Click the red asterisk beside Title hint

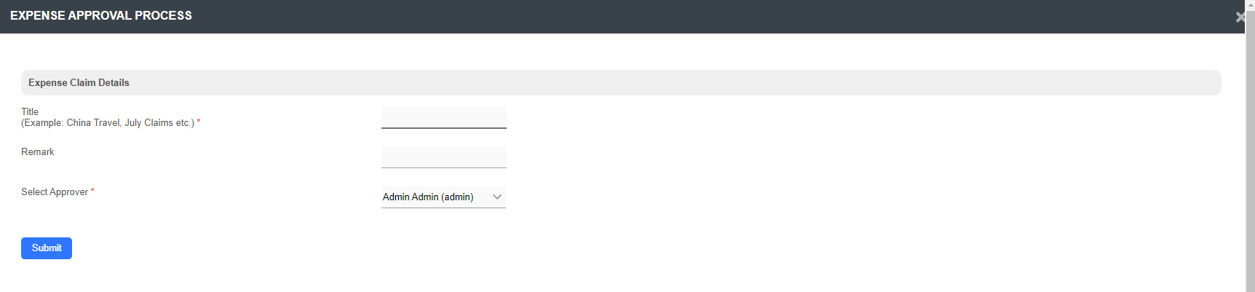click(199, 122)
